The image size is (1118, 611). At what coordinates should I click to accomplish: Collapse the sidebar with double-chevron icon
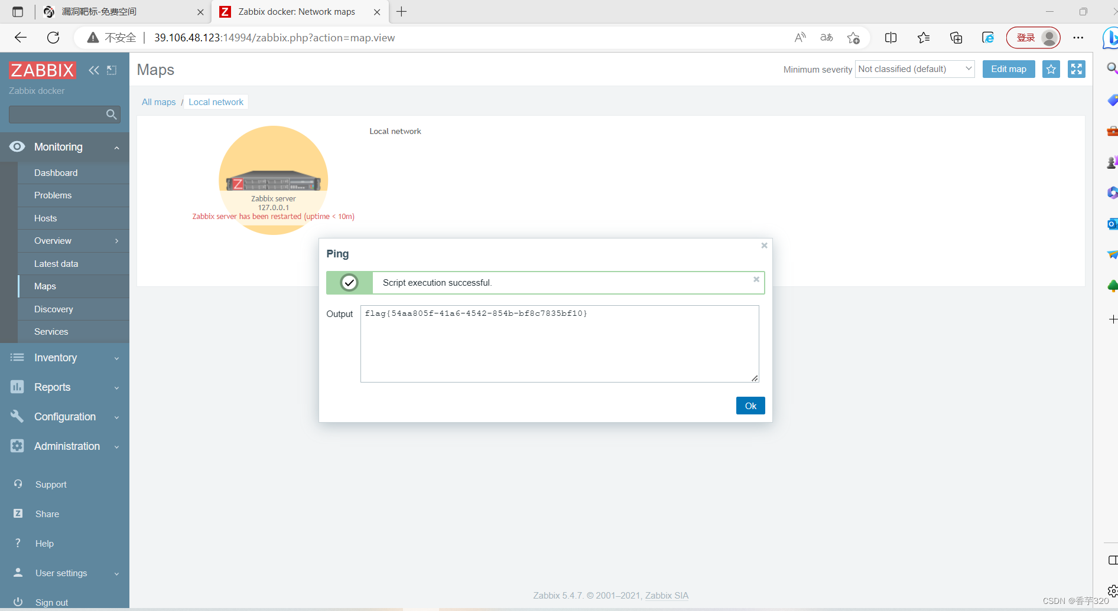pos(94,70)
